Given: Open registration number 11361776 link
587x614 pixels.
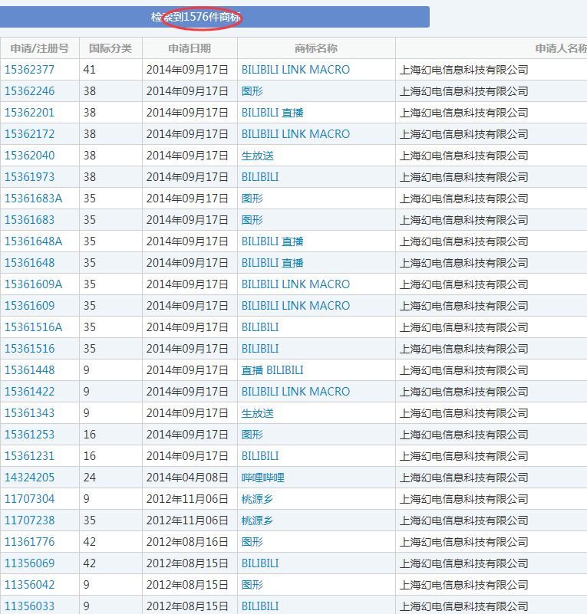Looking at the screenshot, I should [29, 542].
